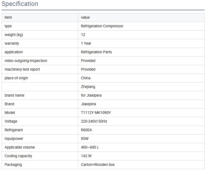Click the weight (kg) label cell

pyautogui.click(x=14, y=35)
